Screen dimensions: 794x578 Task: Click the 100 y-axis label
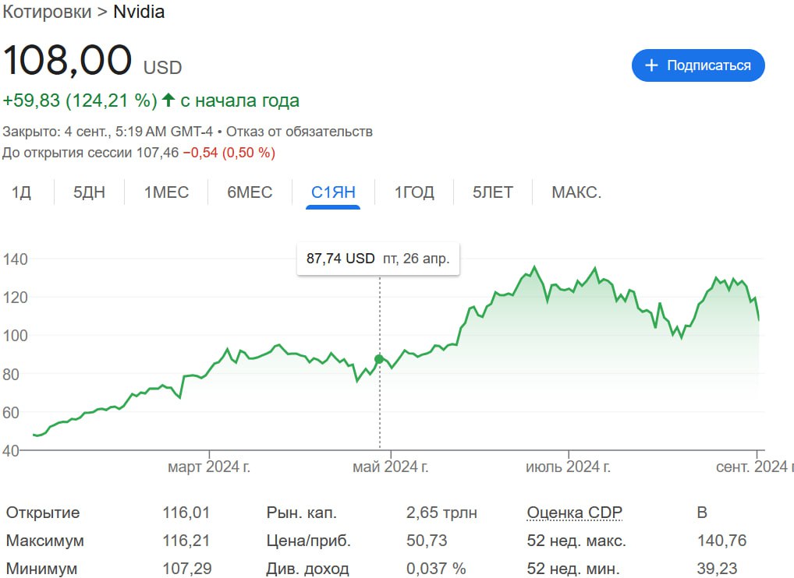(x=15, y=335)
